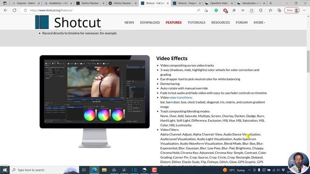Expand the MORE dropdown in navigation
The height and width of the screenshot is (174, 310).
(x=259, y=23)
